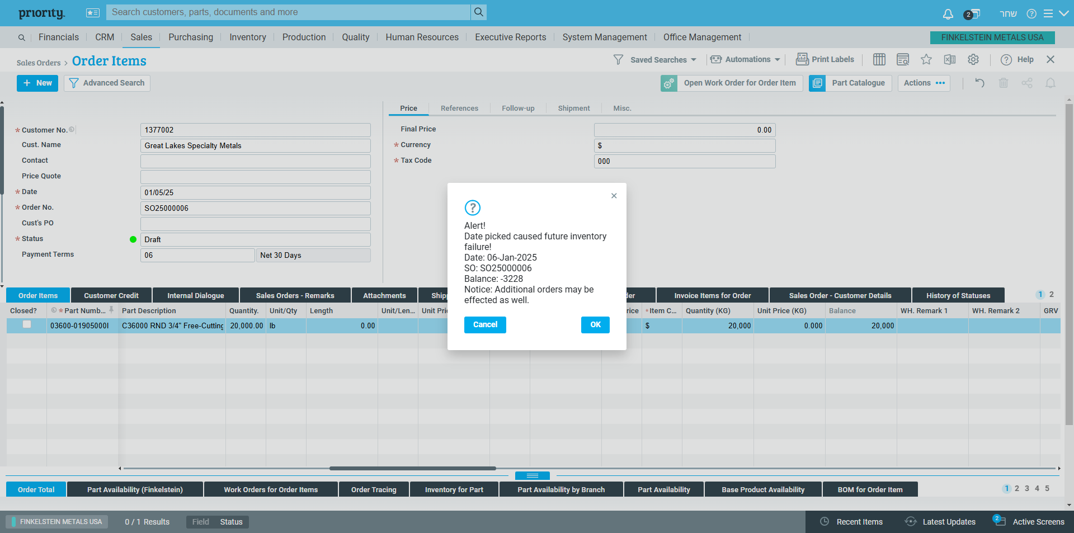Open form settings gear icon

point(973,59)
